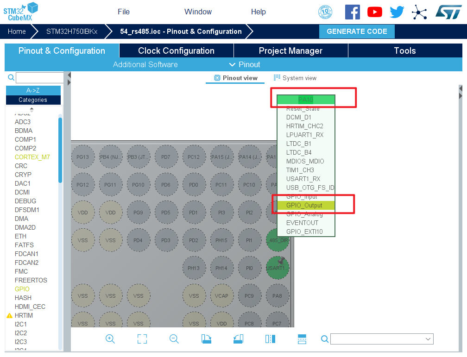This screenshot has height=357, width=467.
Task: Click the peripheral search input field
Action: point(39,78)
